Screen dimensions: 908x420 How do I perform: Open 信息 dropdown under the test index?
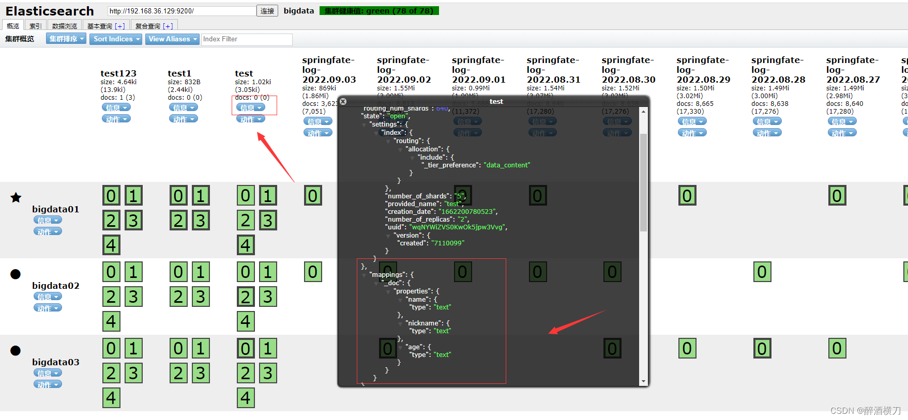(x=251, y=107)
